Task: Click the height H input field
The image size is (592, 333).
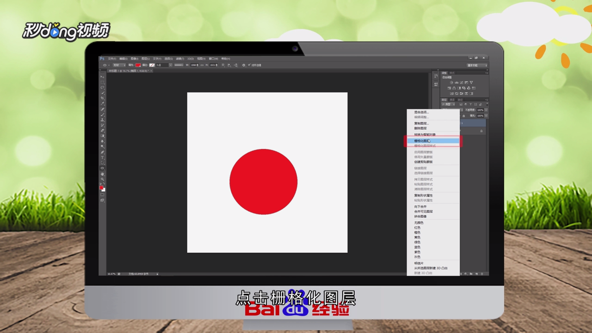Action: (213, 65)
